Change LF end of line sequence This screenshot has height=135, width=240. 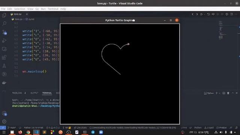pos(190,127)
